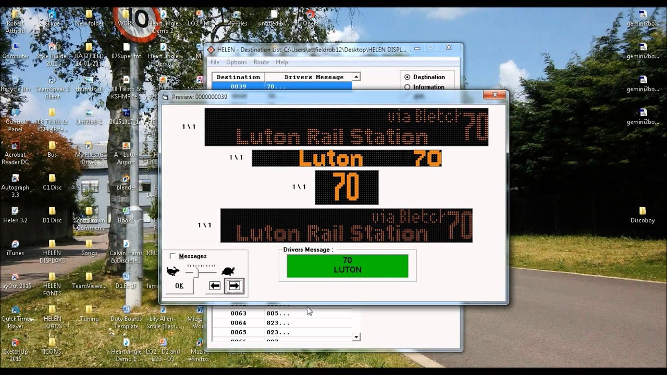Open the Discoboy folder on desktop
Viewport: 667px width, 375px height.
pos(643,215)
